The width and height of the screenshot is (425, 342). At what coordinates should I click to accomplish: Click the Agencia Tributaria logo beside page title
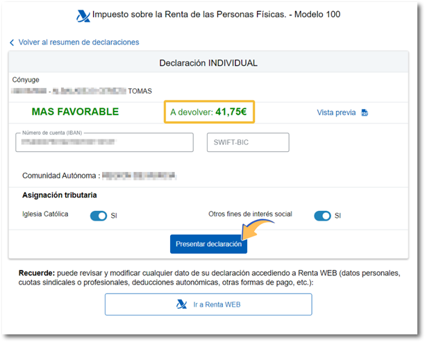83,15
